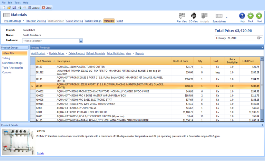Click the Reports link
Viewport: 265px width, 161px height.
(x=139, y=53)
